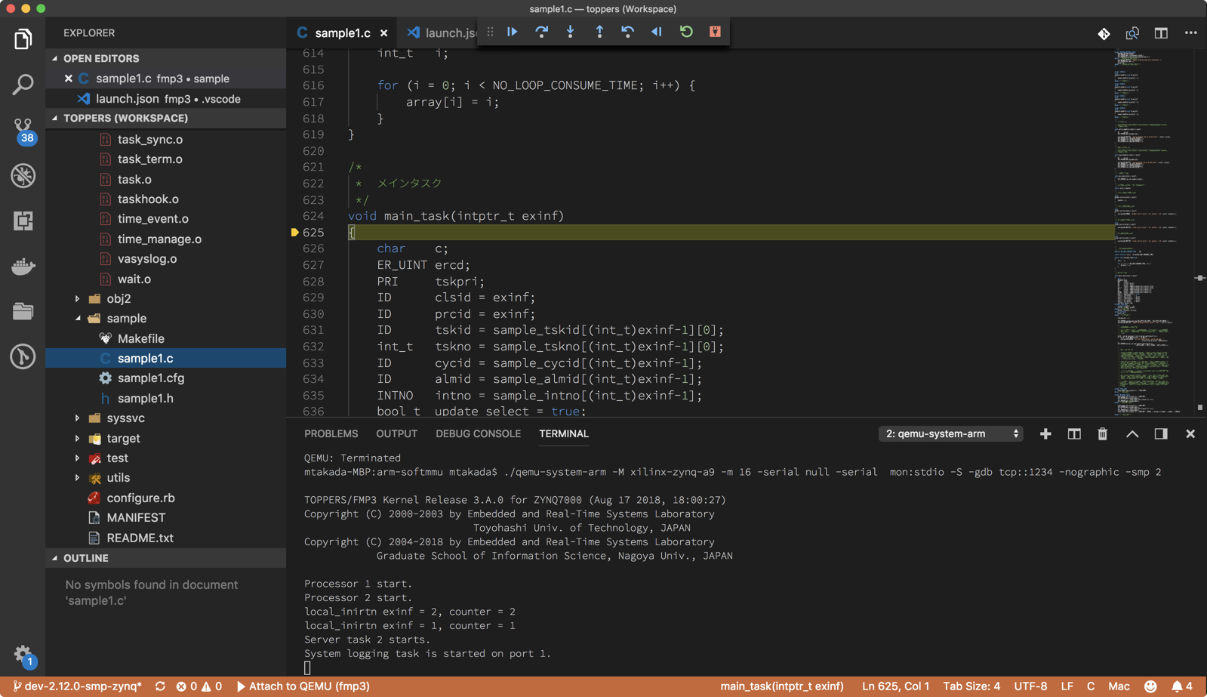Click Attach to QEMU (fmp3) in status bar

[x=303, y=686]
